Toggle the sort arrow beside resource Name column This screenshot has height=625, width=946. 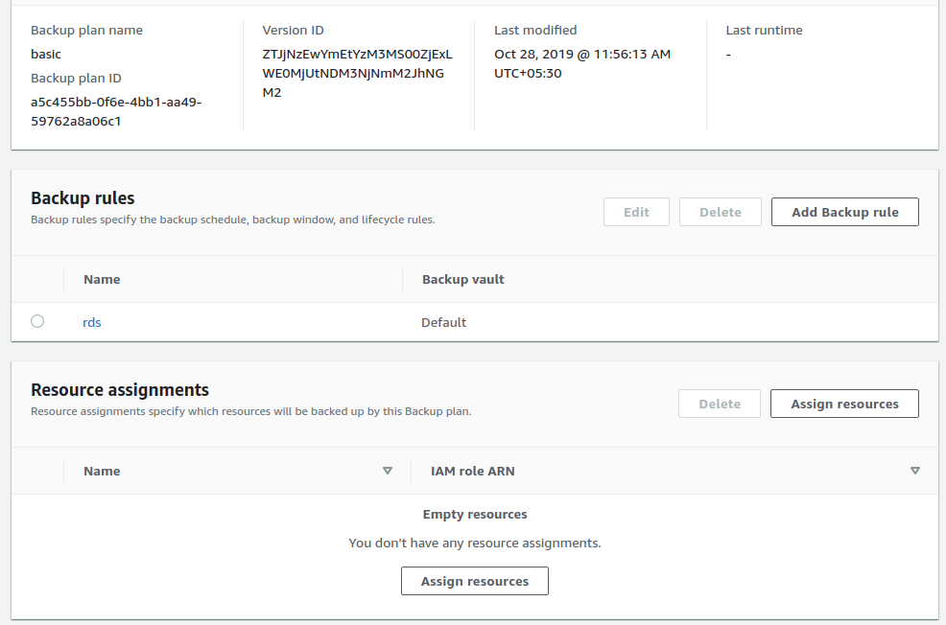point(388,471)
